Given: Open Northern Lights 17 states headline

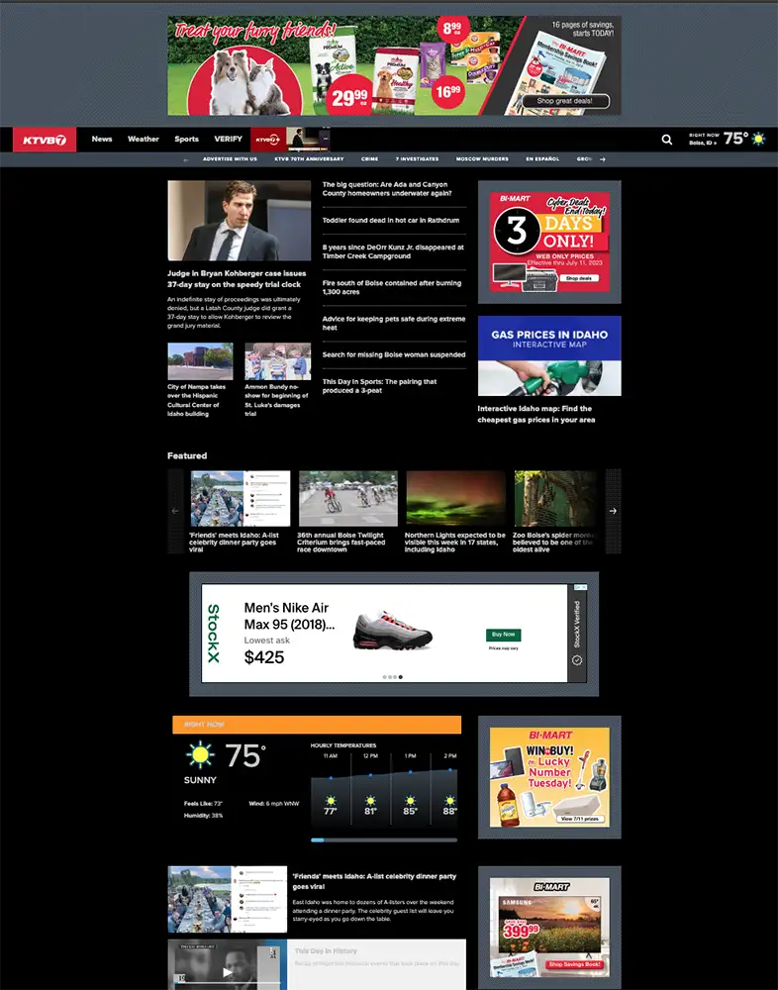Looking at the screenshot, I should tap(454, 543).
